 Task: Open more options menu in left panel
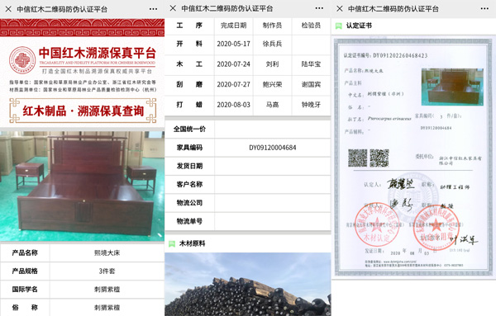[x=153, y=9]
